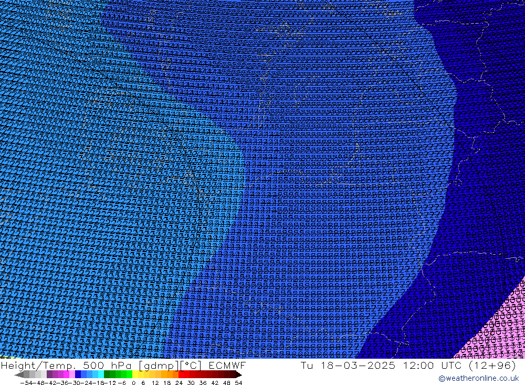Screen dimensions: 525x385
Task: Pick the light pink swatch in legend
Action: coord(72,374)
